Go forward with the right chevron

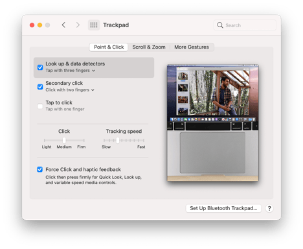pos(78,25)
